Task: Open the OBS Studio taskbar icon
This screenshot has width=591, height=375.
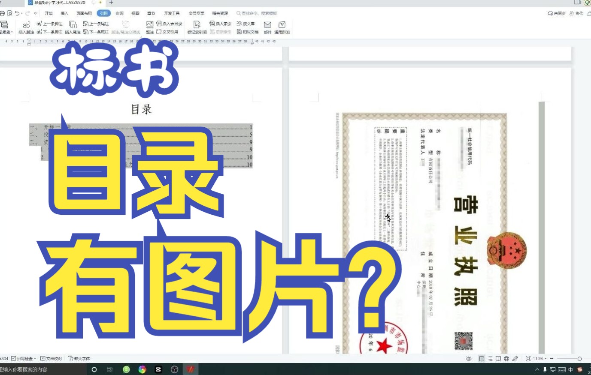Action: pyautogui.click(x=174, y=369)
